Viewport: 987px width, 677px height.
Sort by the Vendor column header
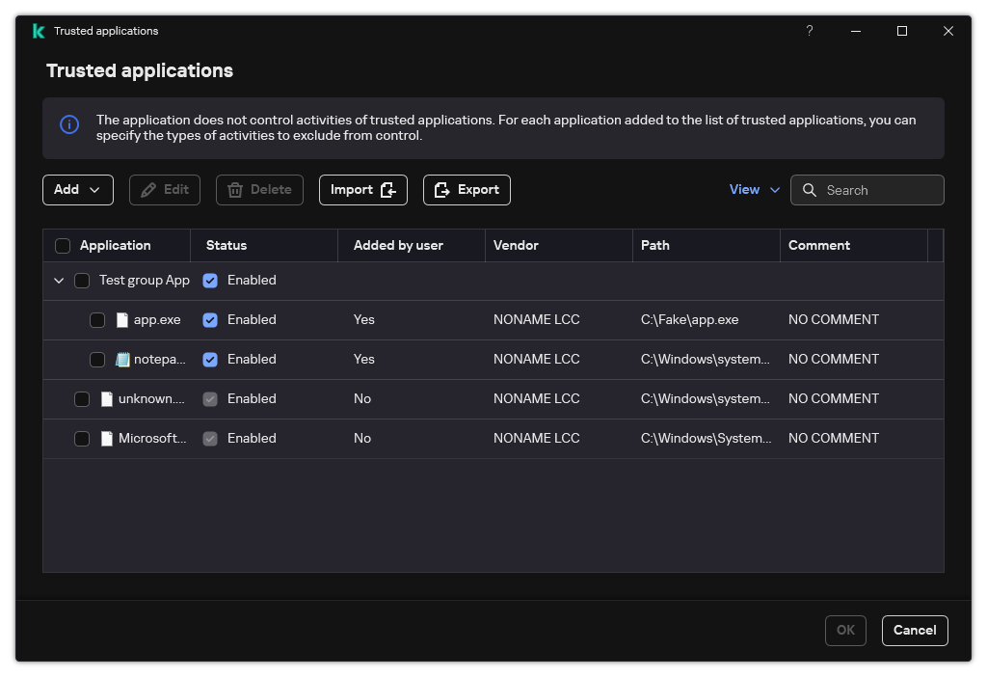[x=516, y=246]
